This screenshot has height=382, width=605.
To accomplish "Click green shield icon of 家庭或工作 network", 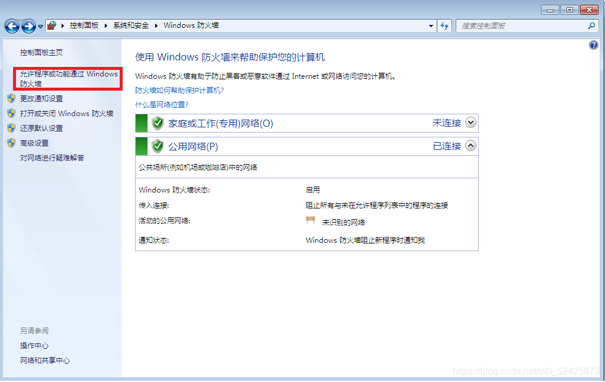I will pos(158,123).
